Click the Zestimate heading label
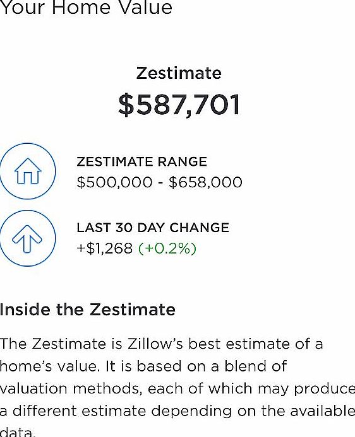Viewport: 355px width, 437px height. [179, 73]
